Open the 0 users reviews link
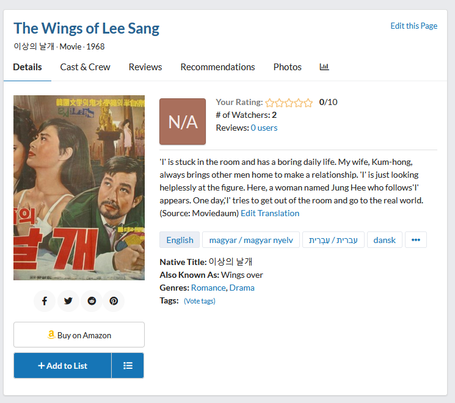 coord(264,128)
